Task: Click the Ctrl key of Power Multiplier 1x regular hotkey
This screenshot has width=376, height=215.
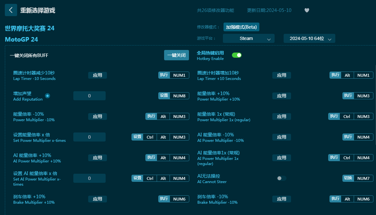Action: 347,116
